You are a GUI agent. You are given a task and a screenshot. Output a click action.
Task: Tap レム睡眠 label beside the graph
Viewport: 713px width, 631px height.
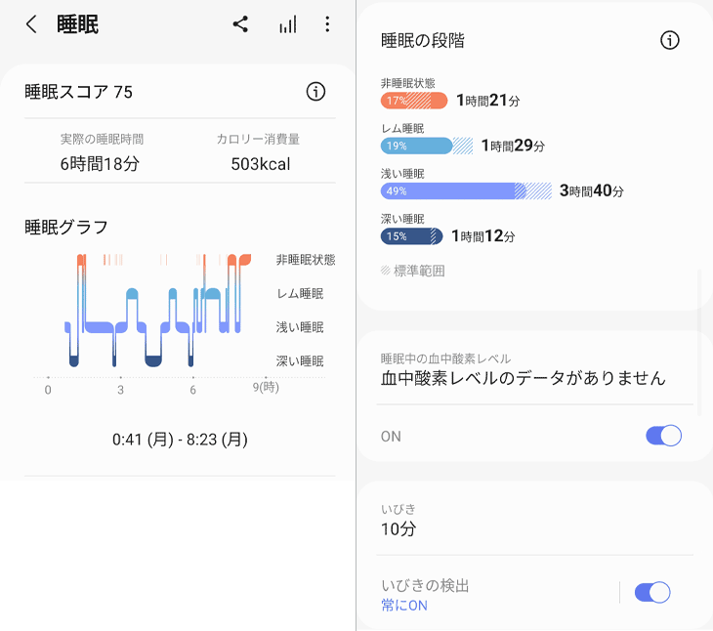pos(300,294)
